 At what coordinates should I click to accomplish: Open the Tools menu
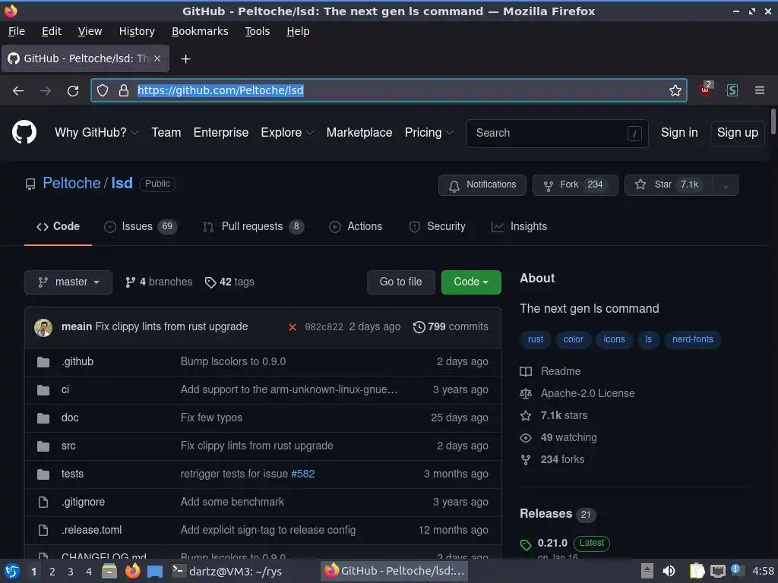click(x=257, y=31)
